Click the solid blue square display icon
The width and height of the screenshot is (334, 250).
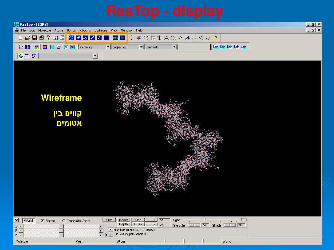106,38
